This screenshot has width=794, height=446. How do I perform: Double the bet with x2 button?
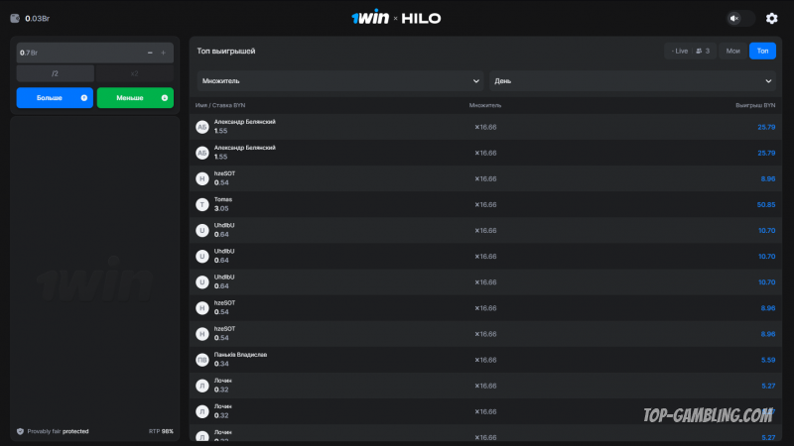[x=135, y=73]
